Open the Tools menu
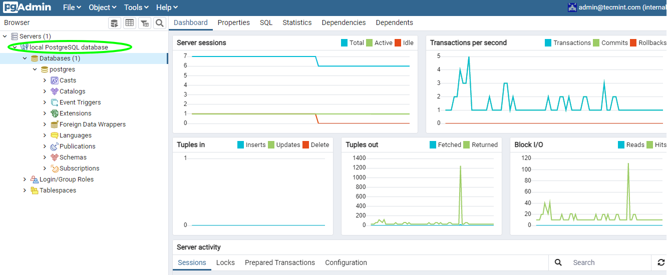Image resolution: width=667 pixels, height=275 pixels. [x=136, y=7]
